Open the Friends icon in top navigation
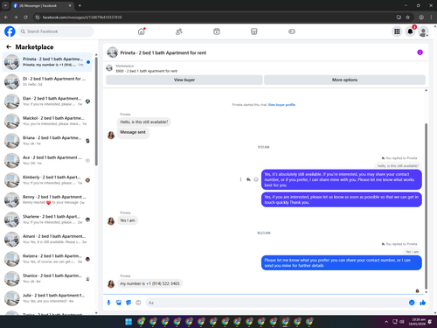 pos(179,31)
